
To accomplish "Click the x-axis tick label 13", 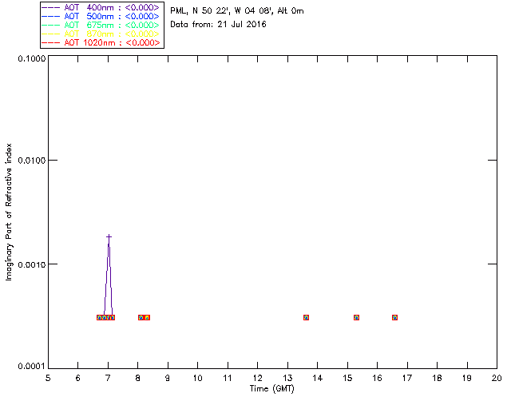I will tap(287, 378).
